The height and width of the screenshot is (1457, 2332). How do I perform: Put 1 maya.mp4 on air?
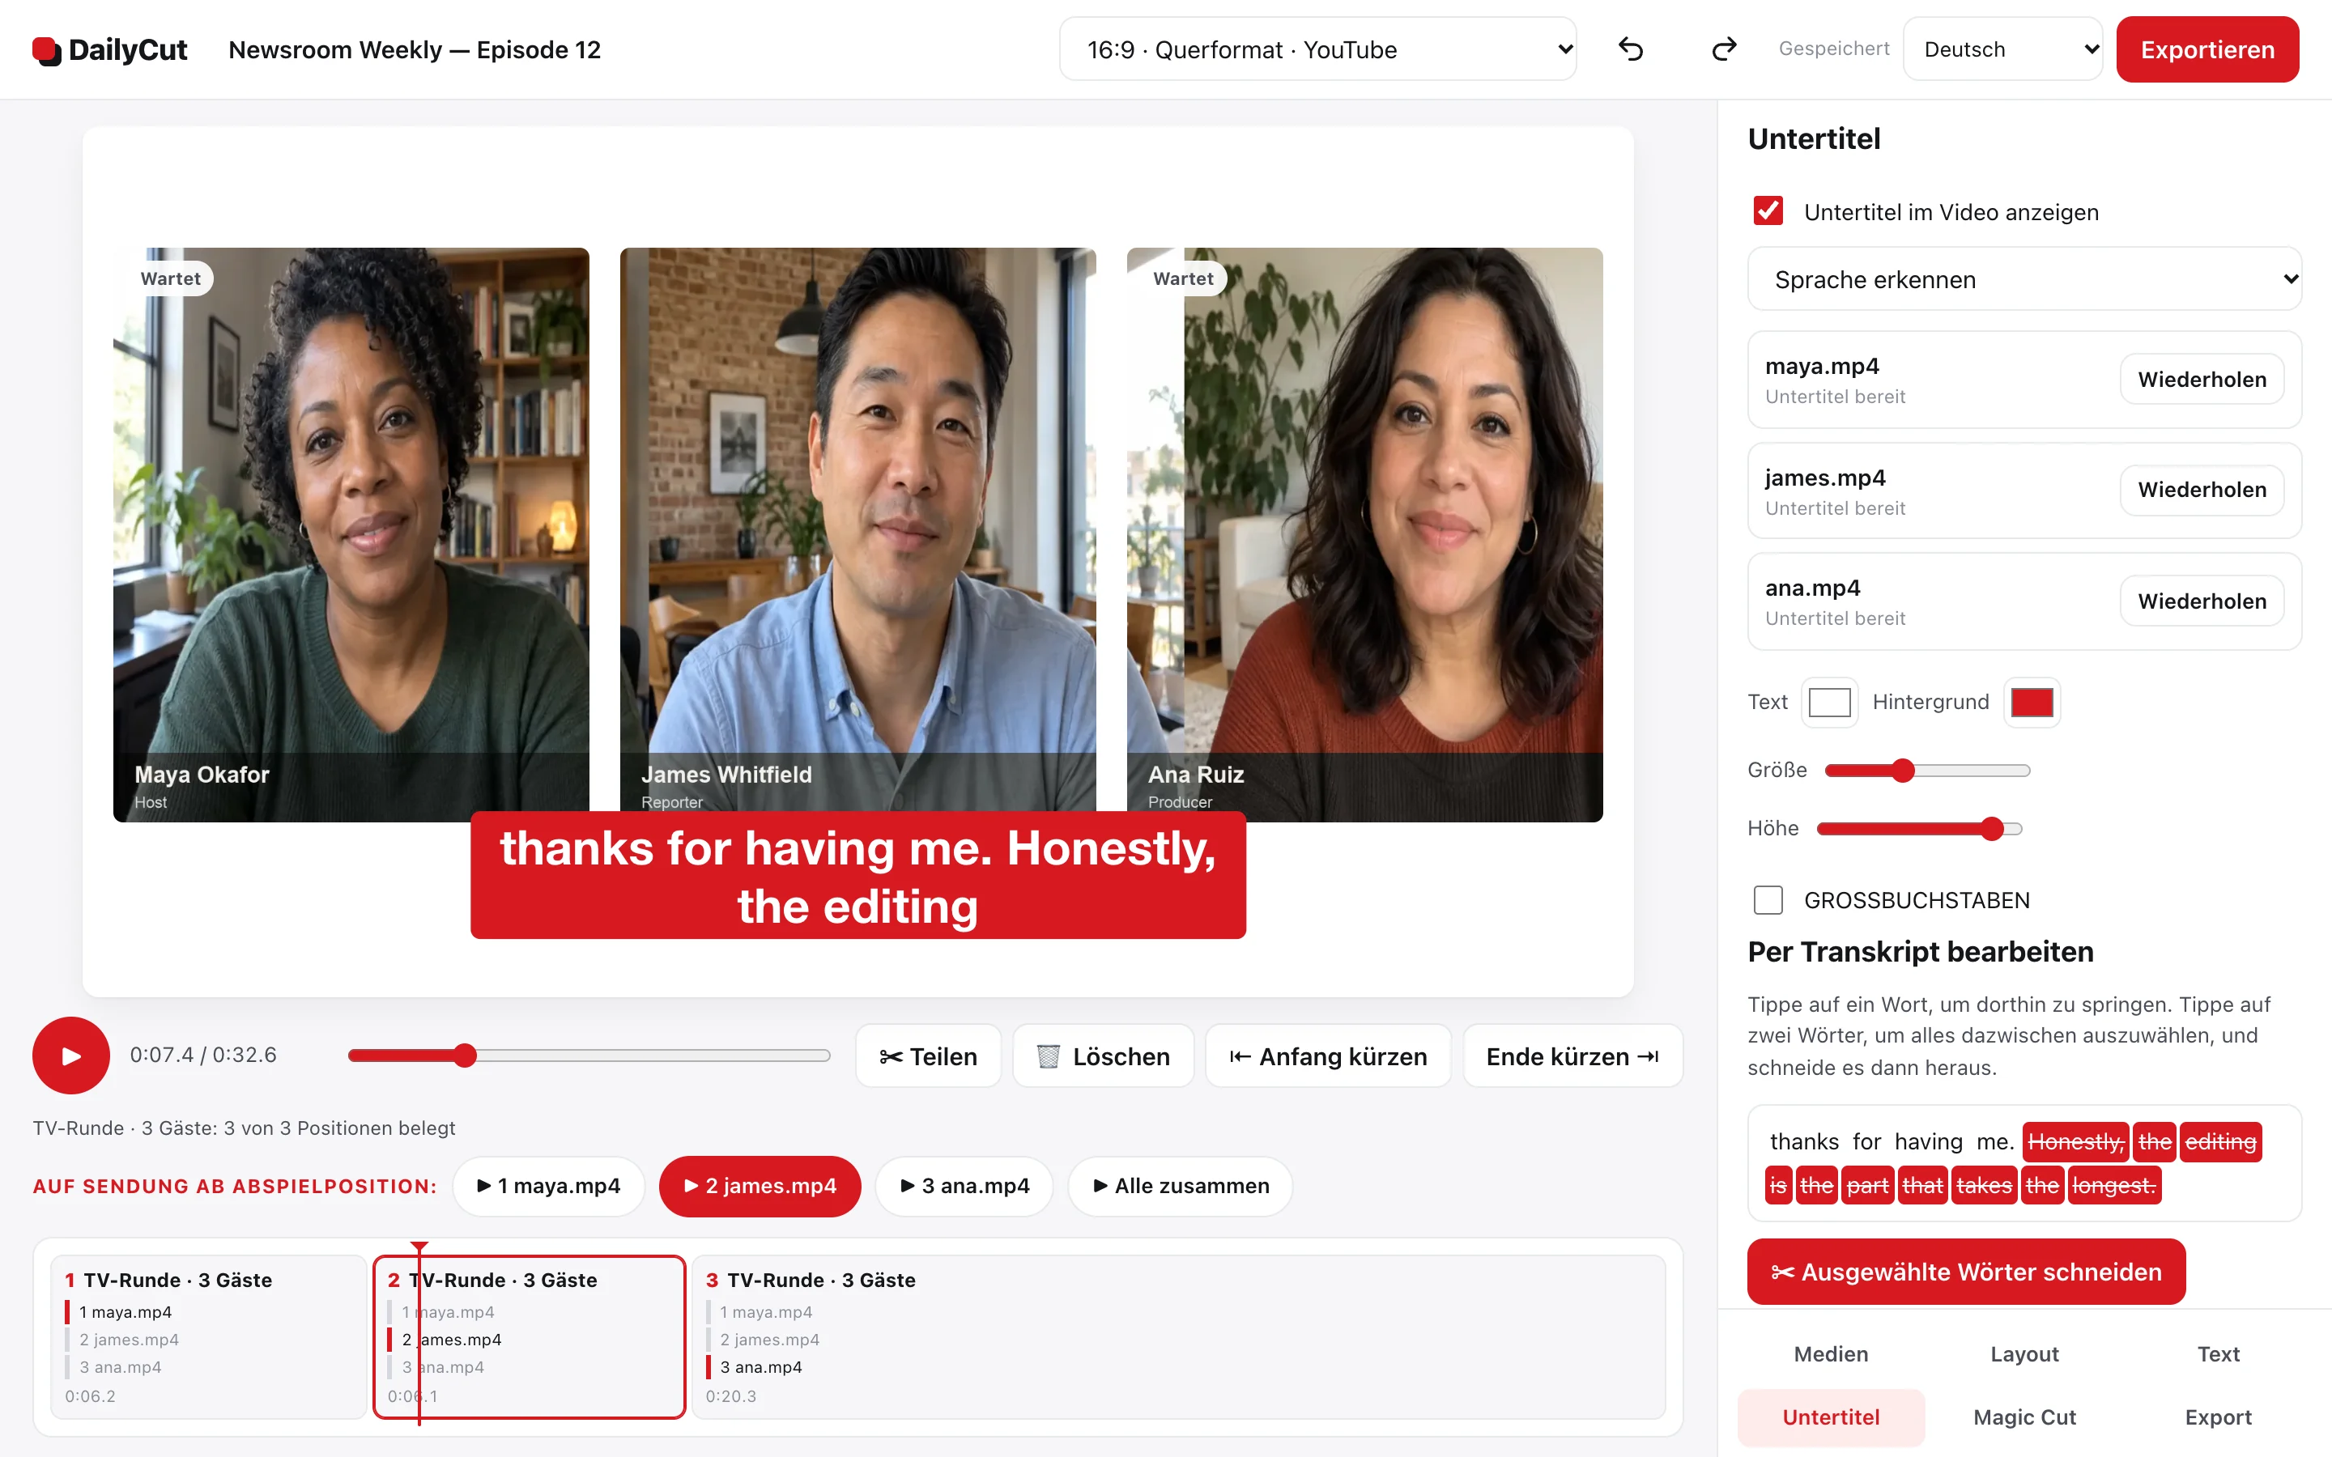(548, 1185)
